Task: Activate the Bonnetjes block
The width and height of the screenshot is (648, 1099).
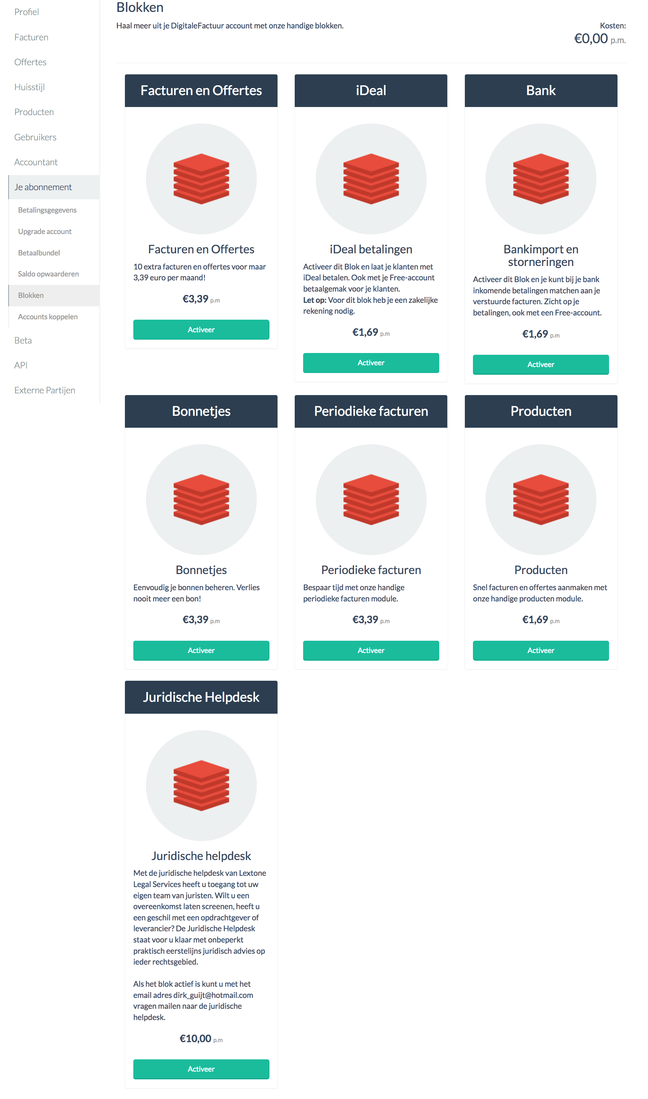Action: [x=201, y=650]
